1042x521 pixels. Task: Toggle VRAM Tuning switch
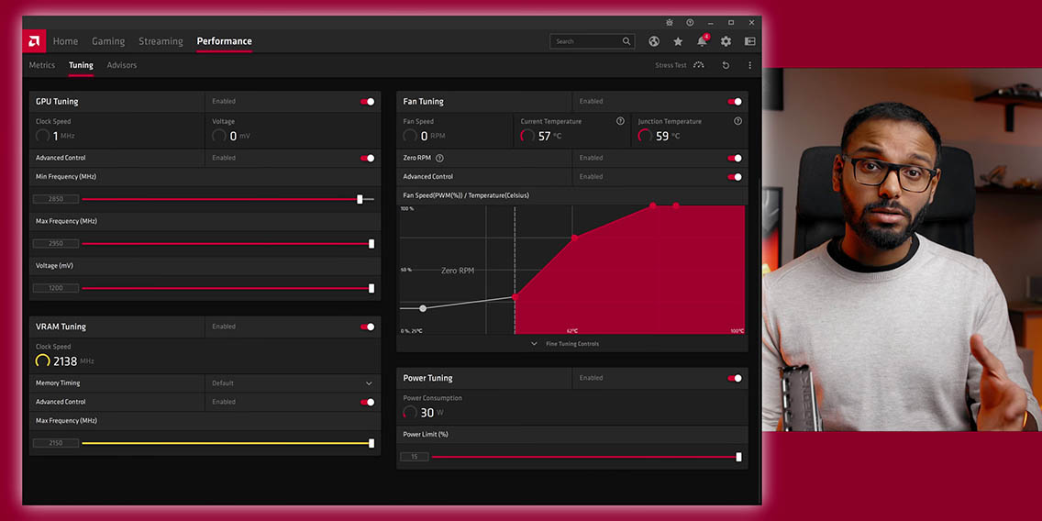click(368, 327)
